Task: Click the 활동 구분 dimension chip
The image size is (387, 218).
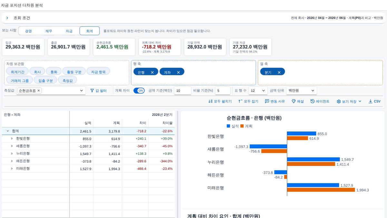Action: pos(74,71)
